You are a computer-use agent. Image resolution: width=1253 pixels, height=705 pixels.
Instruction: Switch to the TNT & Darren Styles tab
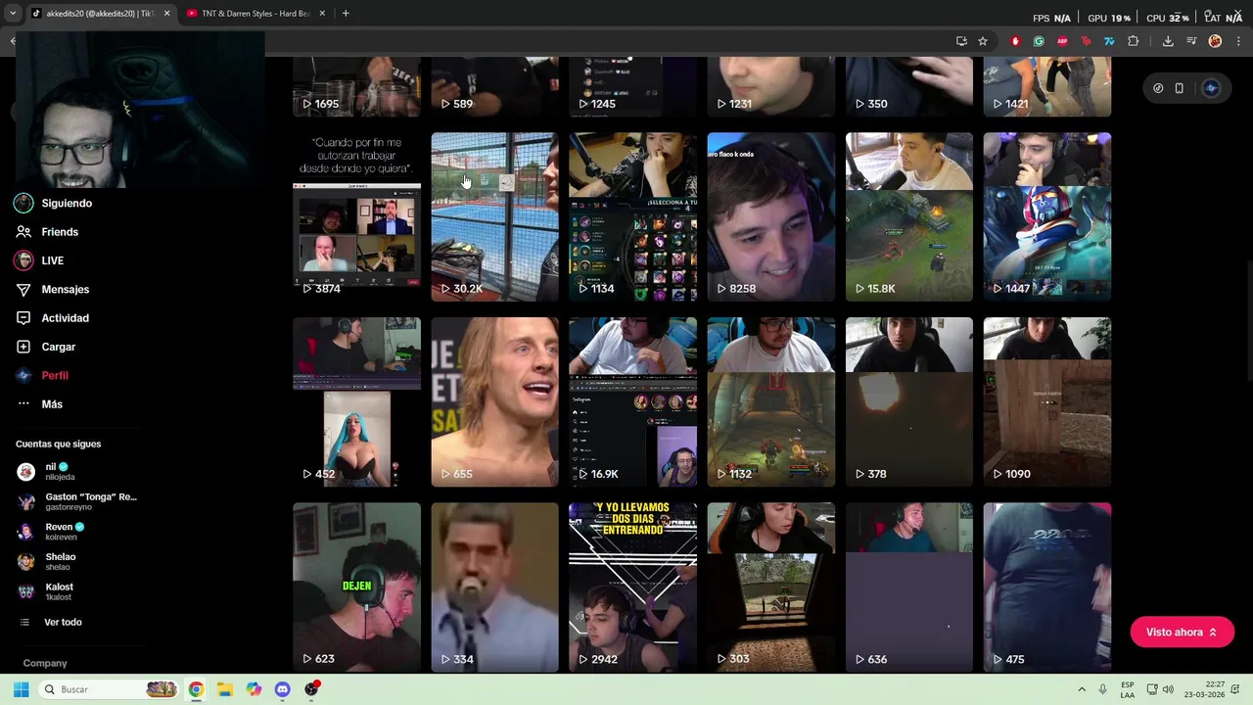[x=255, y=14]
